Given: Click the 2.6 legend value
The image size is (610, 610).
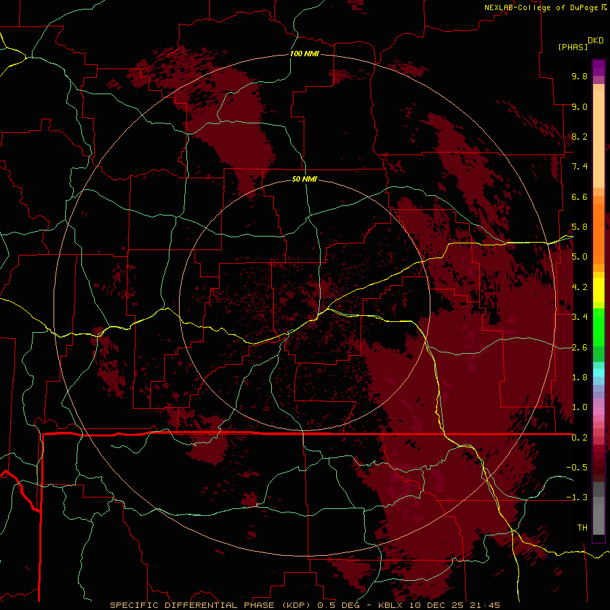Looking at the screenshot, I should 579,348.
